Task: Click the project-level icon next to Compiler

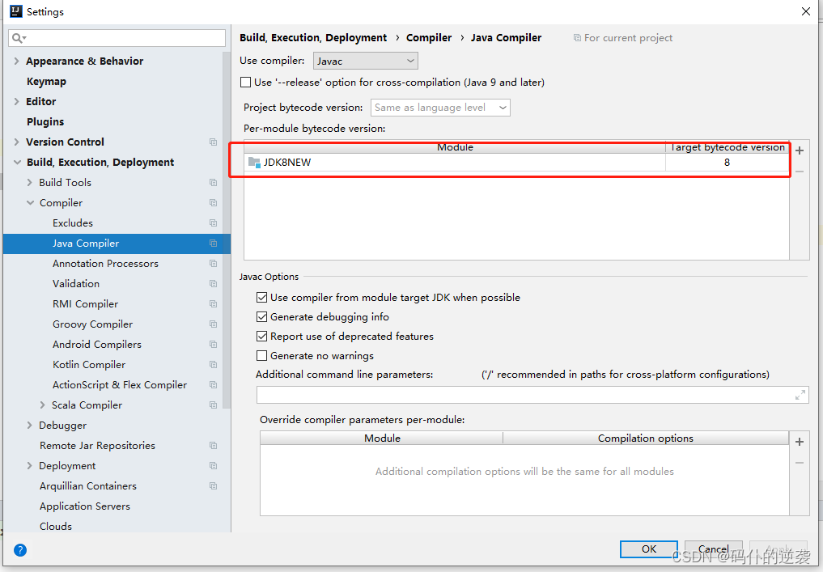Action: click(213, 202)
